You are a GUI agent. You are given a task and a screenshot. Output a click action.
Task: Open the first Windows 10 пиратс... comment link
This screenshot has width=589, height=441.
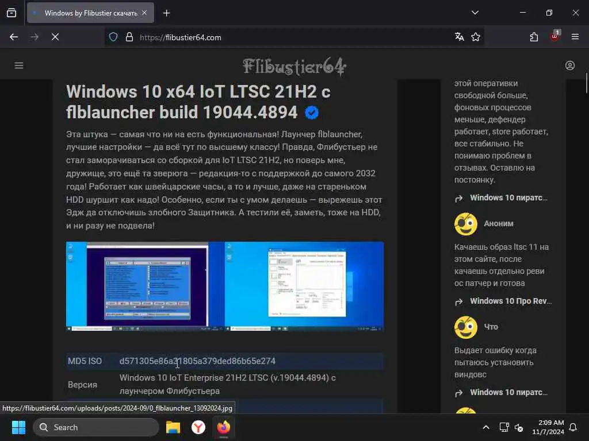tap(508, 198)
